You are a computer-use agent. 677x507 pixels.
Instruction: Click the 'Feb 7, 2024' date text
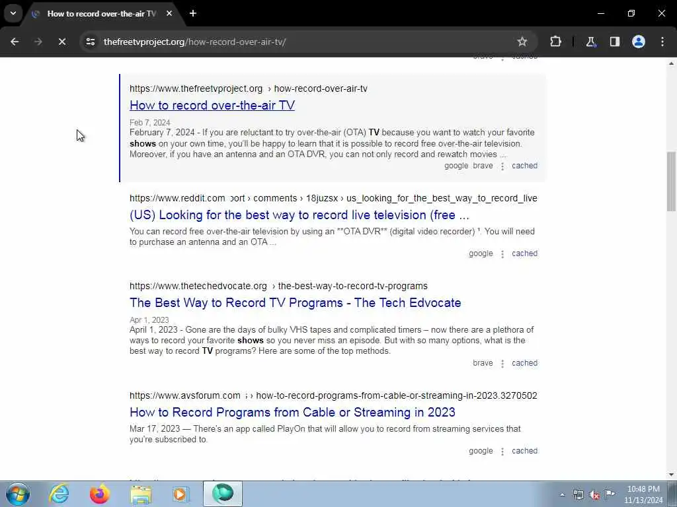coord(150,122)
